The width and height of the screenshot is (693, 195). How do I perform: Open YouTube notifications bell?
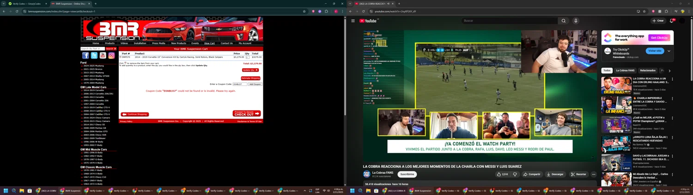672,21
